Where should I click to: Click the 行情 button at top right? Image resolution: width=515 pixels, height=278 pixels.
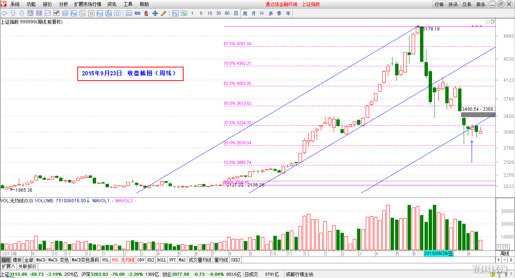point(439,4)
